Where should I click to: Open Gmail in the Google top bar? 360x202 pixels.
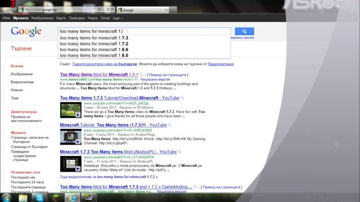point(105,18)
